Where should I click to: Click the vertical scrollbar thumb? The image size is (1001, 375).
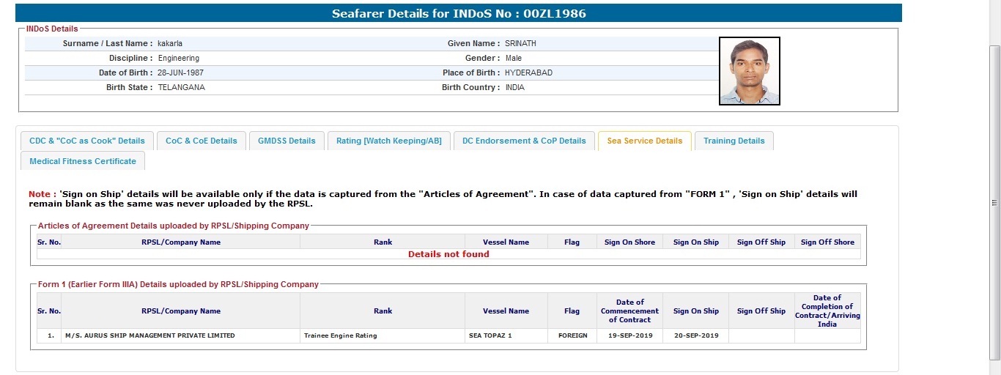(994, 203)
